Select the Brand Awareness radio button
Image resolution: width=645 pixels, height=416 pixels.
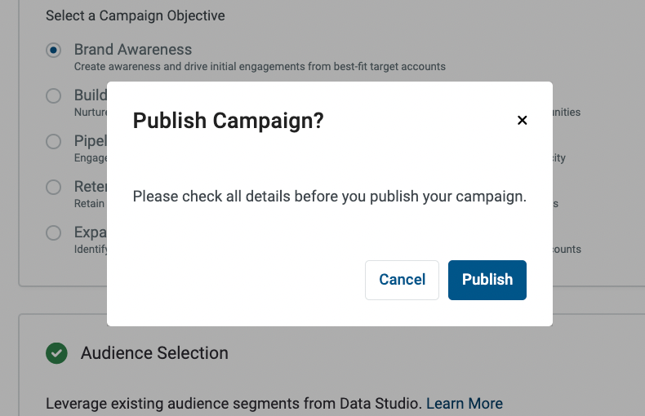(x=53, y=50)
